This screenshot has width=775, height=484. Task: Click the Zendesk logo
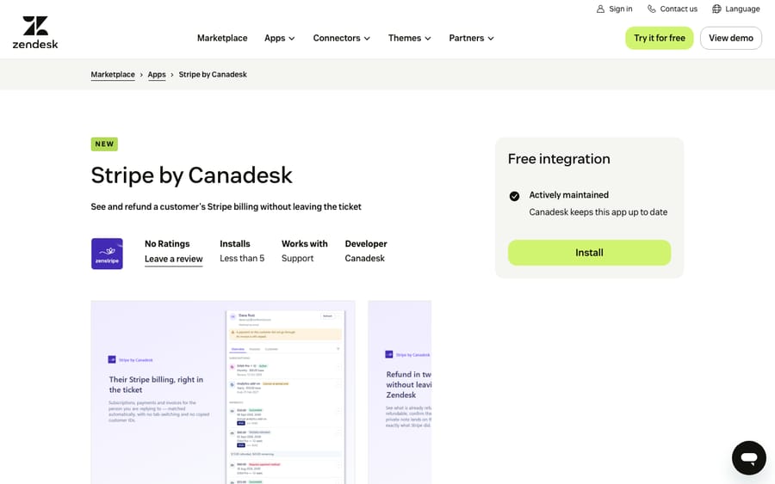(35, 32)
